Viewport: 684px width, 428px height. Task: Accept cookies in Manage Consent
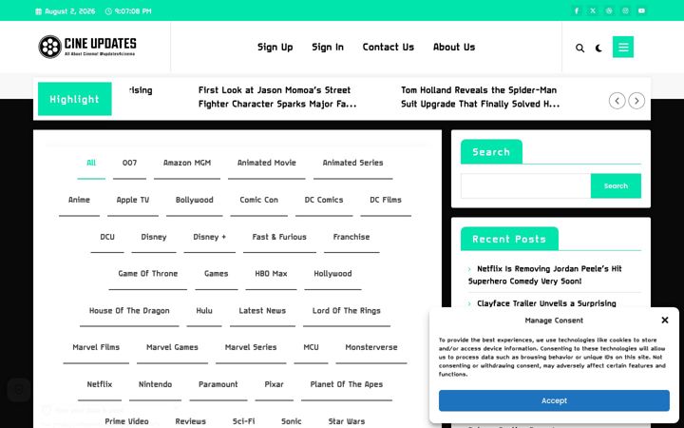[554, 400]
